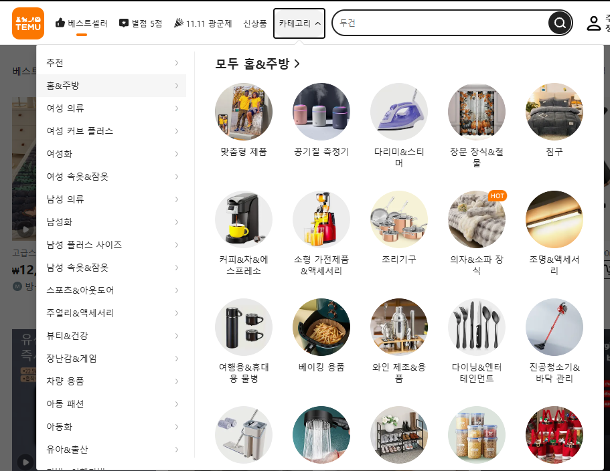The height and width of the screenshot is (471, 610).
Task: Open the food storage containers image
Action: (x=477, y=434)
